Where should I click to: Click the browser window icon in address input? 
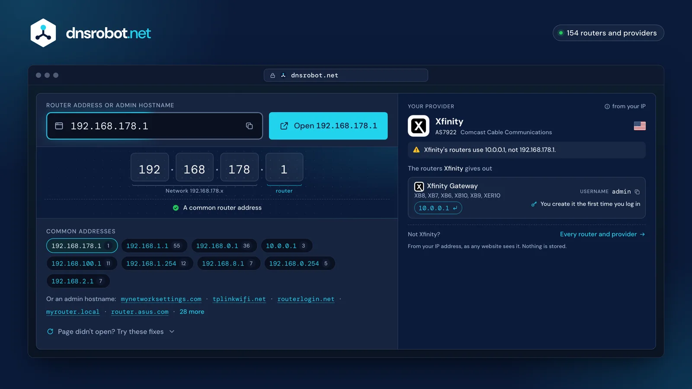click(x=59, y=126)
